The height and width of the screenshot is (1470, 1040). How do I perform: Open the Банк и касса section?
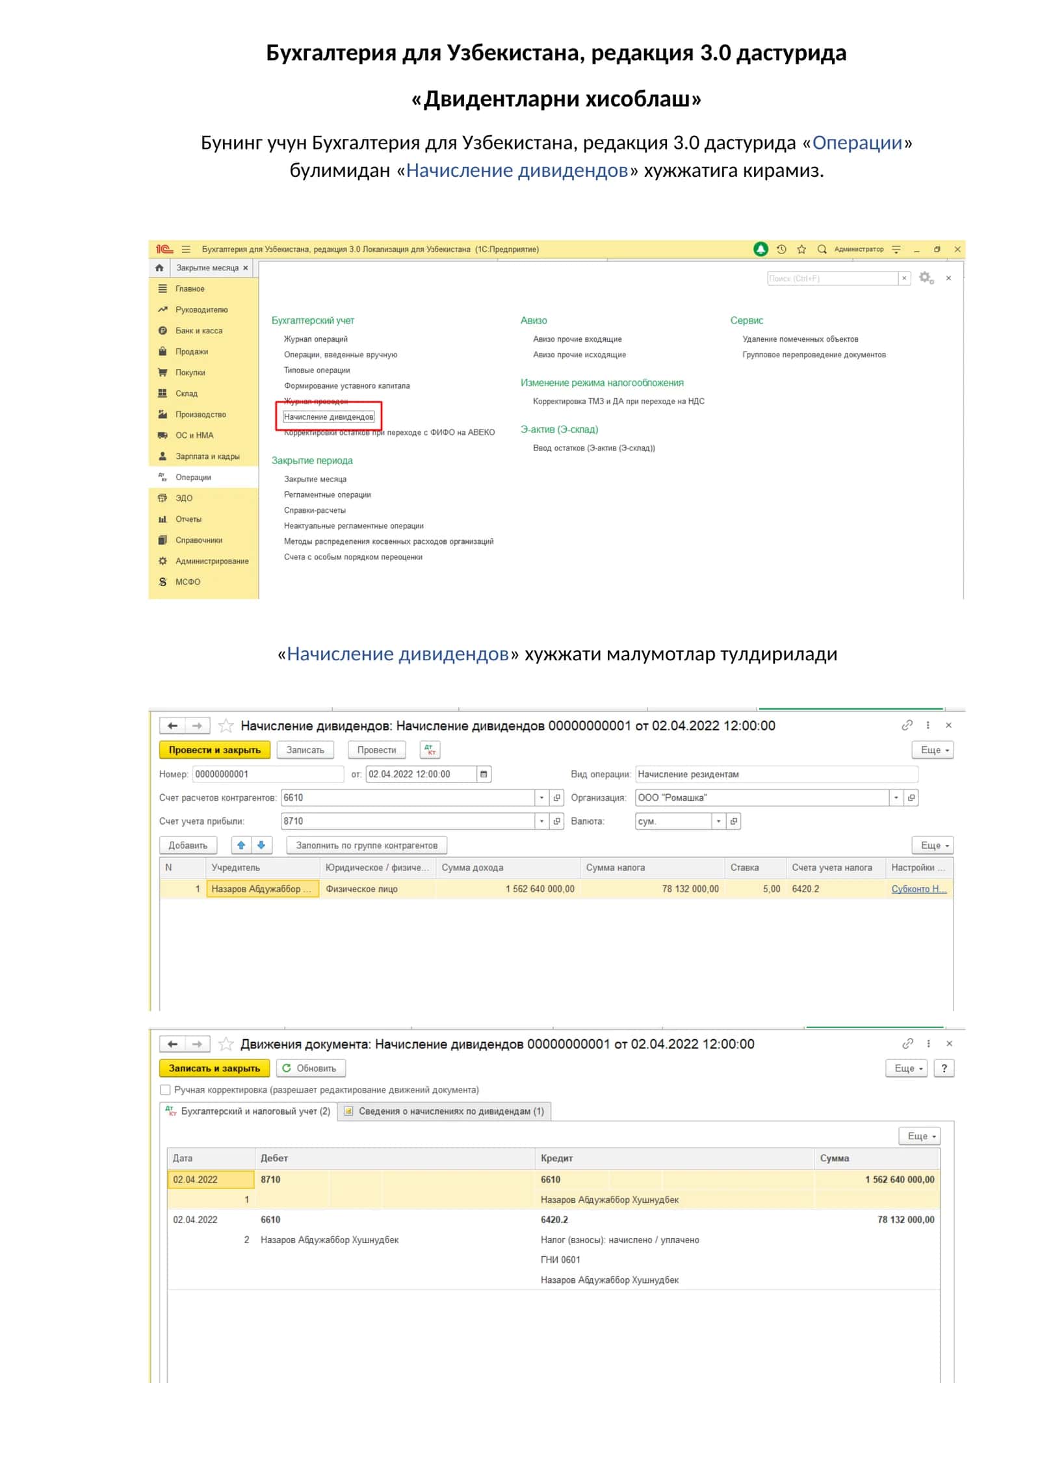[x=199, y=331]
